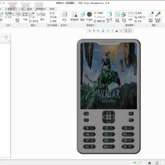Open 参数 parameters dialog
165x165 pixels.
tap(138, 13)
